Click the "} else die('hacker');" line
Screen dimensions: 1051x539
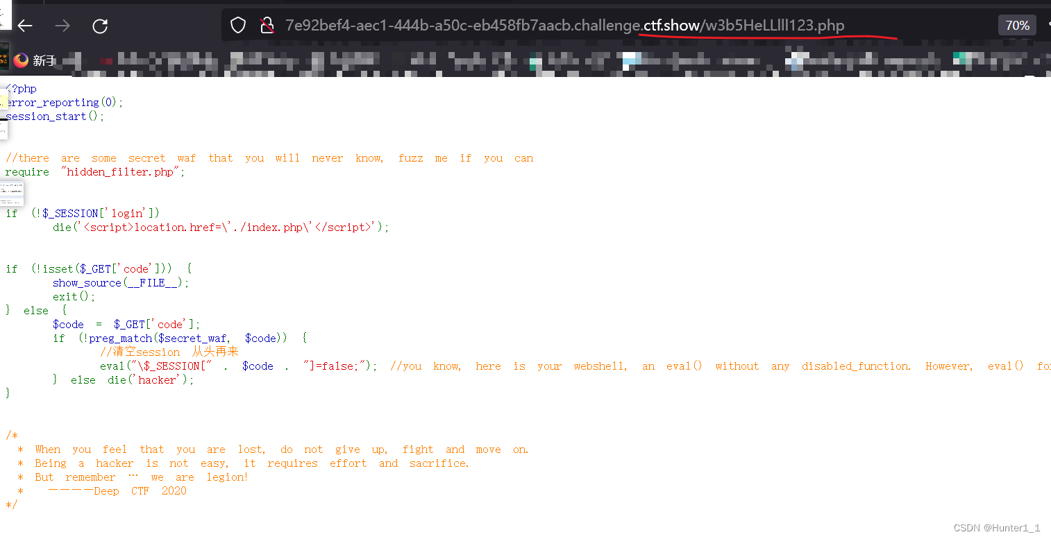[124, 380]
